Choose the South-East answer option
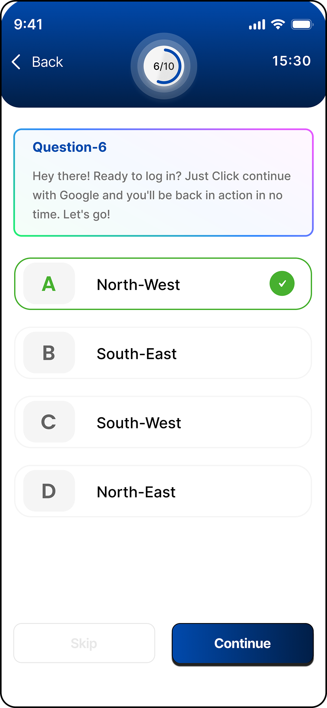The height and width of the screenshot is (708, 327). [x=163, y=353]
